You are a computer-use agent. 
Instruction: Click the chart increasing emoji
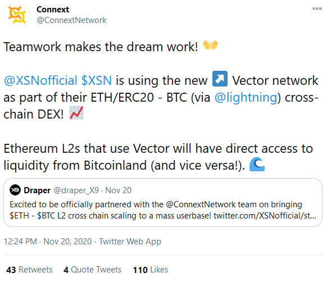click(76, 113)
